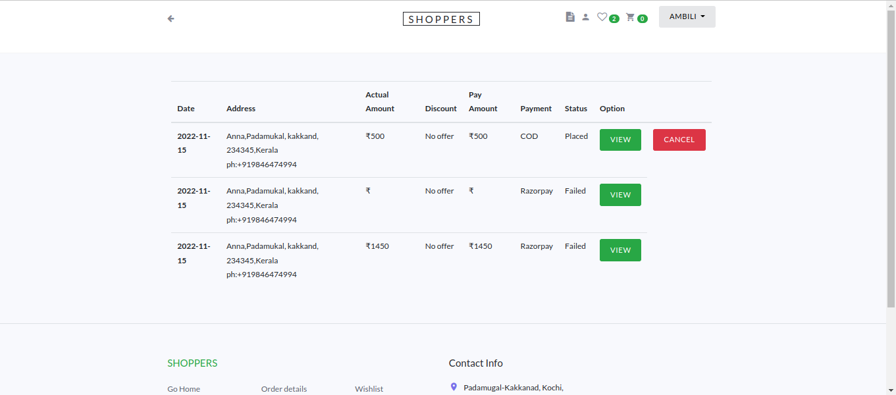Click the user profile icon
896x395 pixels.
[586, 16]
